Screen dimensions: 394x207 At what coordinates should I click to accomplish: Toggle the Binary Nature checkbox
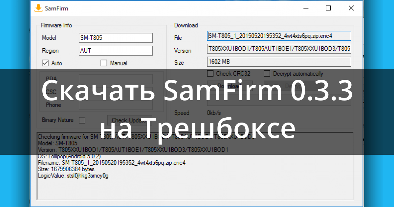(x=82, y=120)
